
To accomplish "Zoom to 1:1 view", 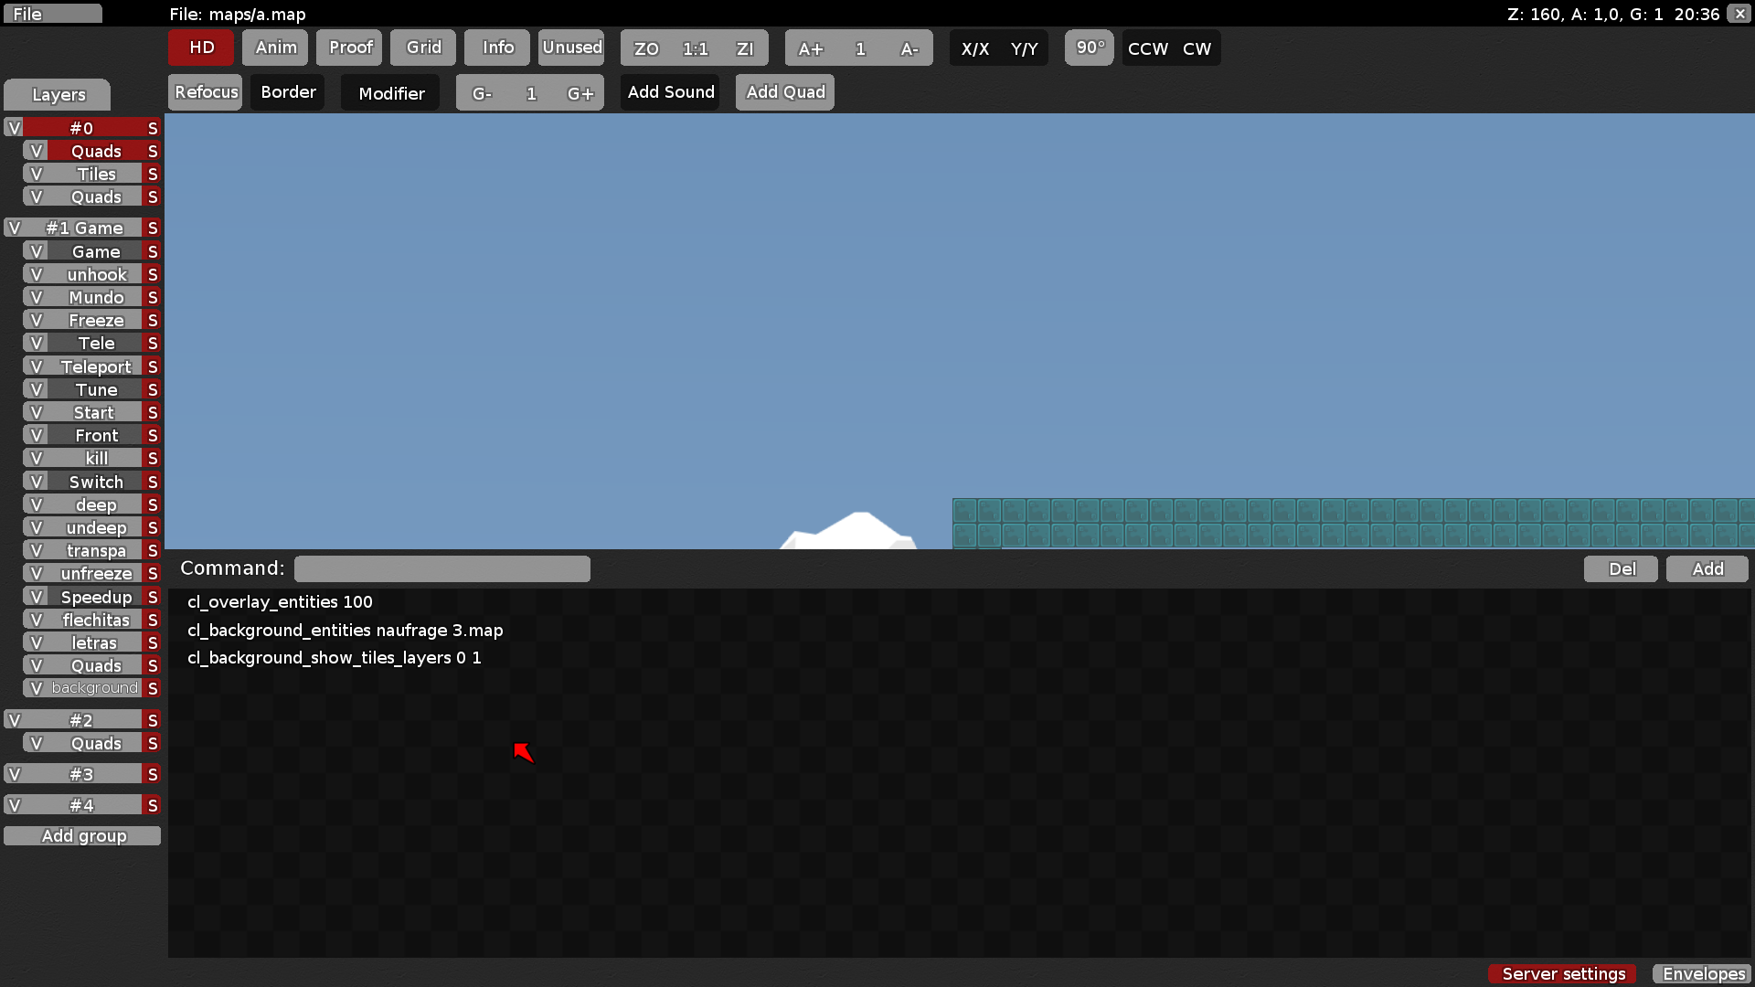I will tap(695, 48).
